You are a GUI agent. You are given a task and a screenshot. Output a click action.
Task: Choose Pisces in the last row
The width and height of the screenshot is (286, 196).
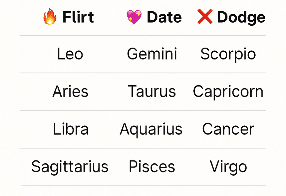coord(152,166)
